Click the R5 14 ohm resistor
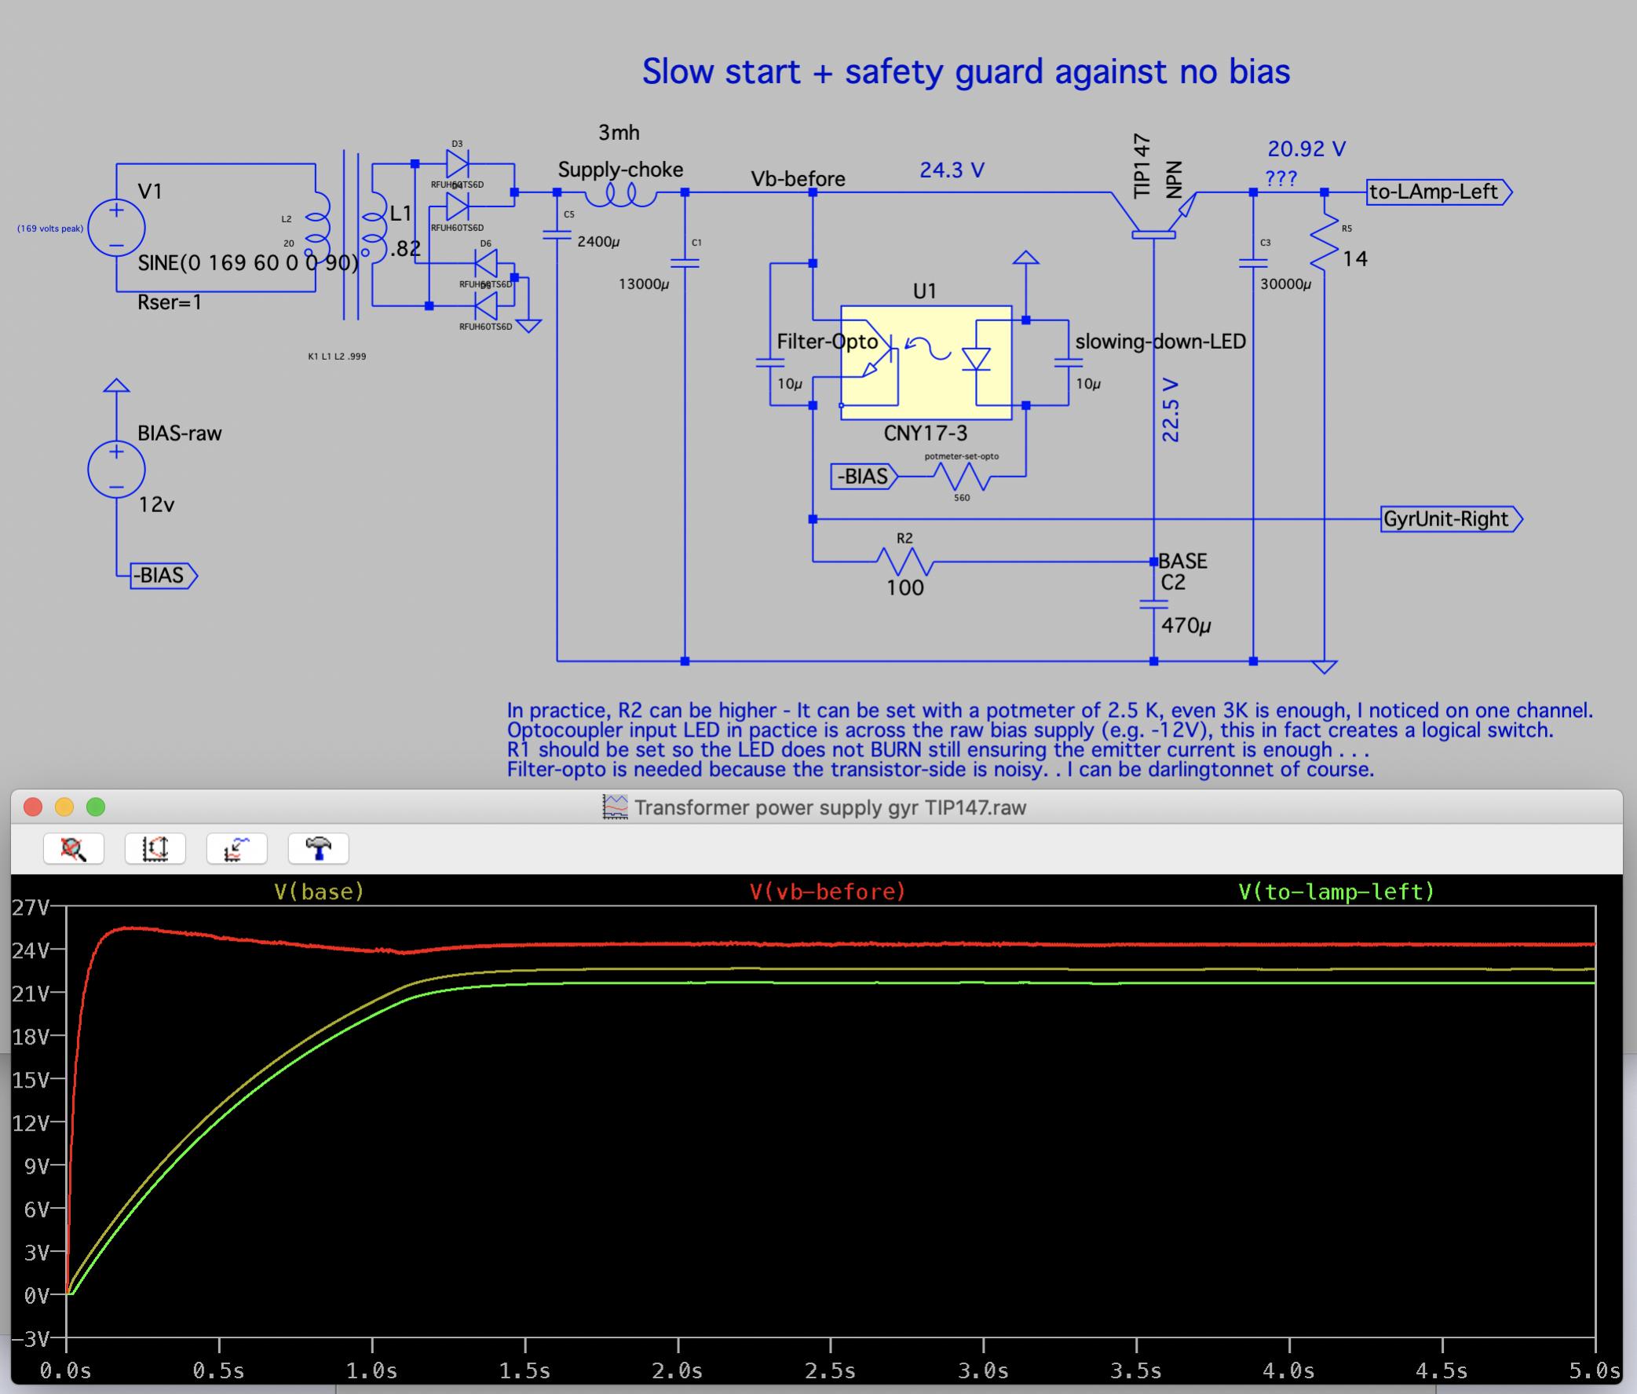This screenshot has width=1637, height=1394. click(1325, 242)
